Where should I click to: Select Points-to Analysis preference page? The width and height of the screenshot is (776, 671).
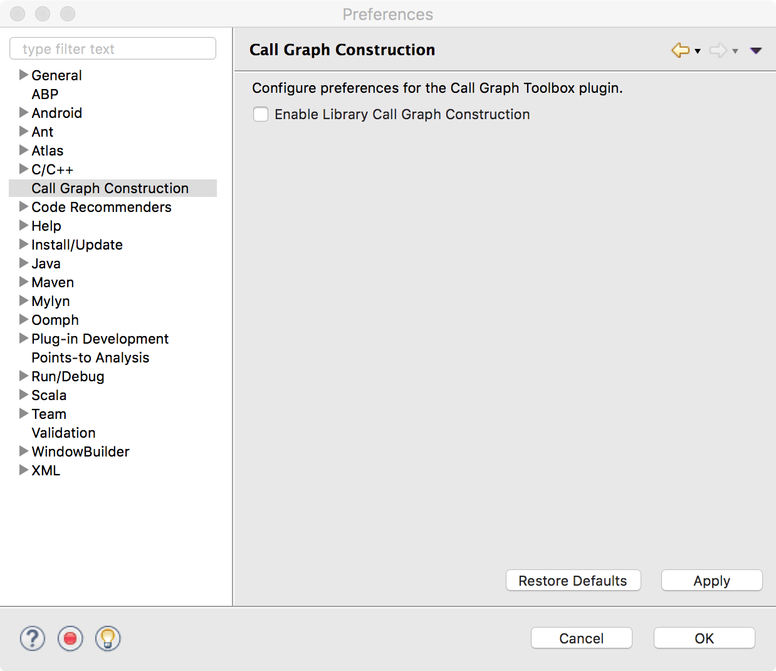click(x=90, y=357)
